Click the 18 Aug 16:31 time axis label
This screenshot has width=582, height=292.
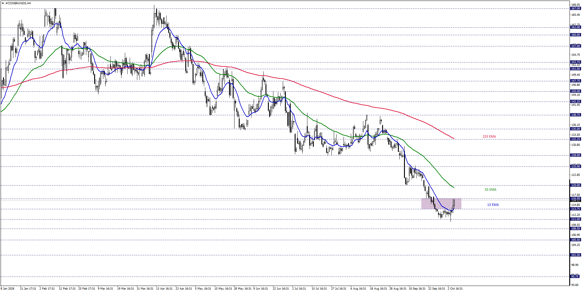(x=378, y=289)
